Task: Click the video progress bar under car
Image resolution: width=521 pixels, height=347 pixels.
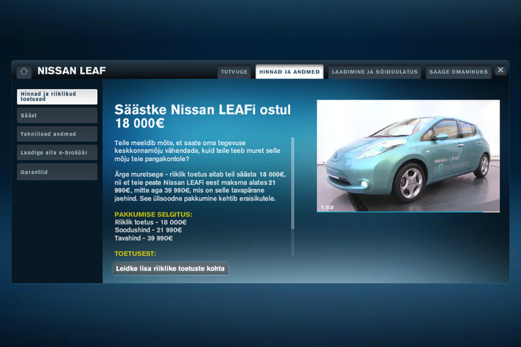Action: click(408, 212)
